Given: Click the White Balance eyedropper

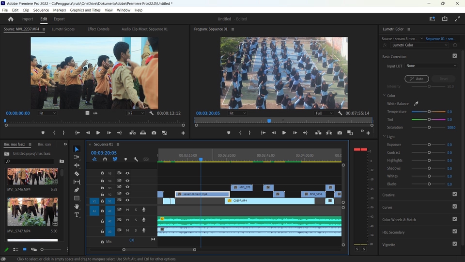Looking at the screenshot, I should (416, 104).
